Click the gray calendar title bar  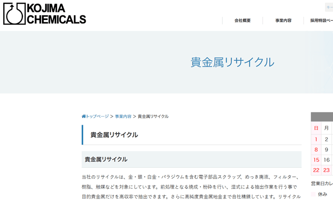[x=322, y=117]
